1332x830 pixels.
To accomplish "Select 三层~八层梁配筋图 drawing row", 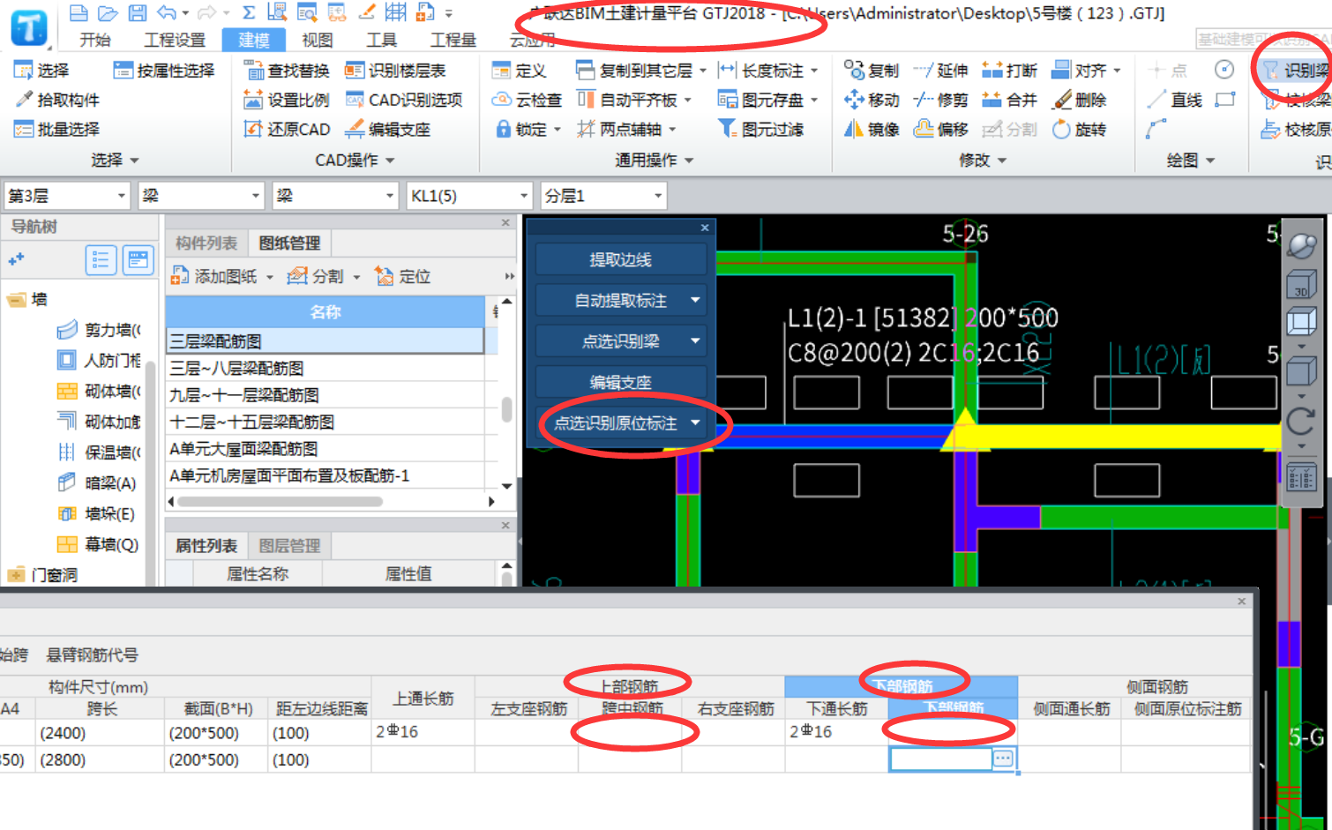I will point(326,369).
